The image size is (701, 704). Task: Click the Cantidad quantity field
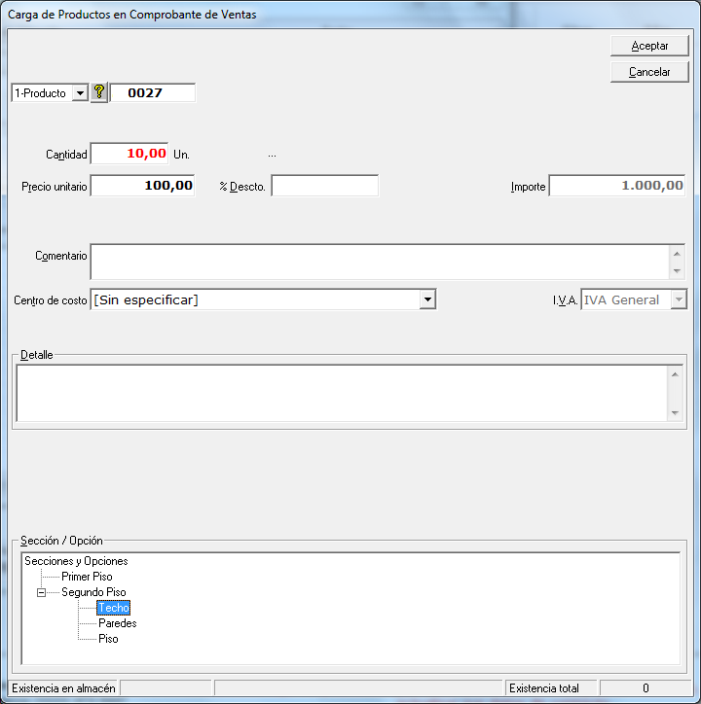129,154
